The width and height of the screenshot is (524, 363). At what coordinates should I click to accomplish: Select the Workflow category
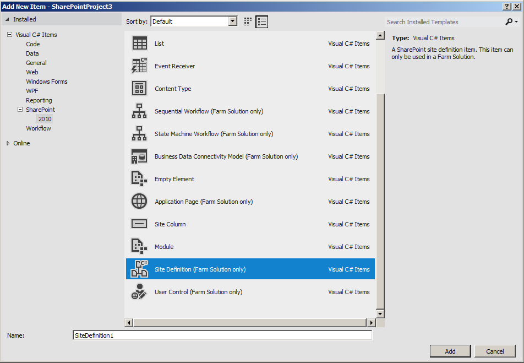(39, 128)
